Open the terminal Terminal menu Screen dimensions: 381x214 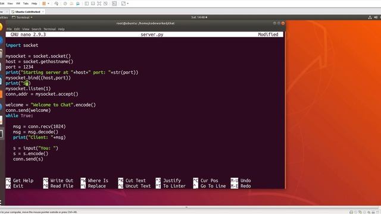[49, 29]
